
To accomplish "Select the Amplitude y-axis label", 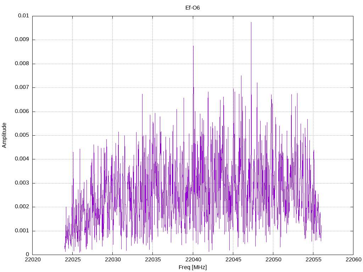I will [4, 135].
